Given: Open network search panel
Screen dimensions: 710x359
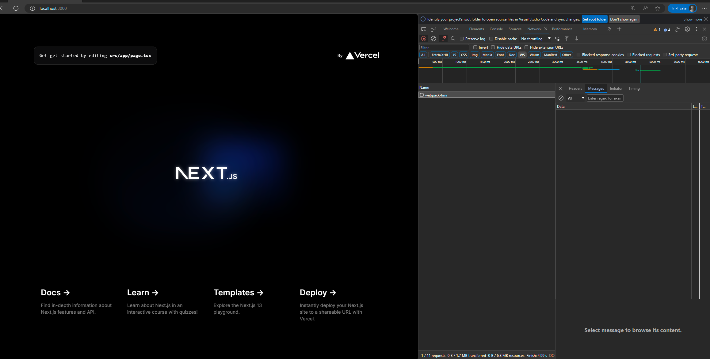Looking at the screenshot, I should [453, 39].
